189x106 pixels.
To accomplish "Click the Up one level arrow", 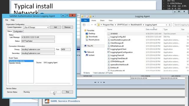I will tap(95, 25).
